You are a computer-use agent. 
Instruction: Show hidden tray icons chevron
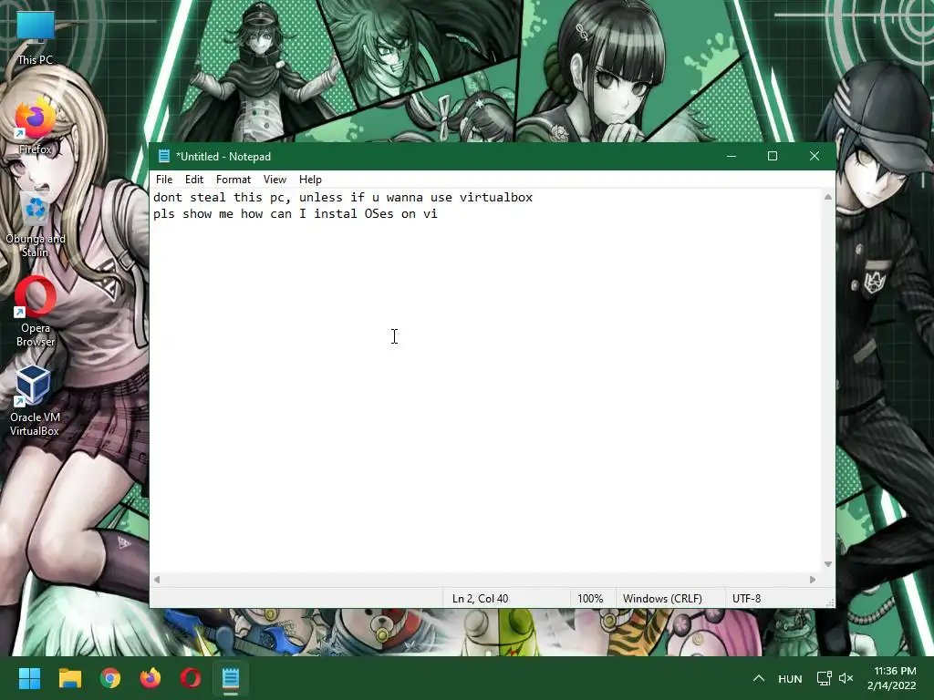click(x=758, y=678)
